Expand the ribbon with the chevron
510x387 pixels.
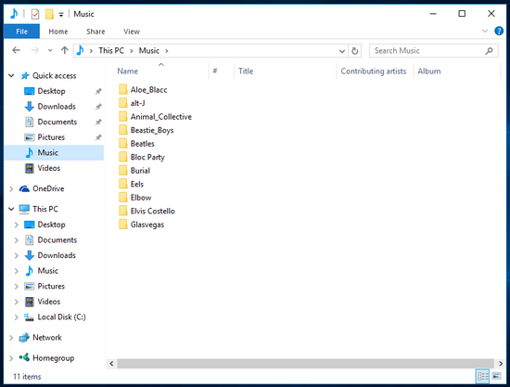coord(485,31)
